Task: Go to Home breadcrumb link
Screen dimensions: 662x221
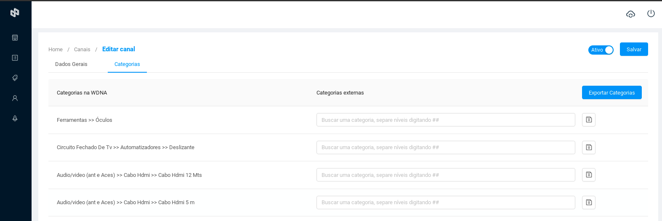Action: [x=56, y=50]
